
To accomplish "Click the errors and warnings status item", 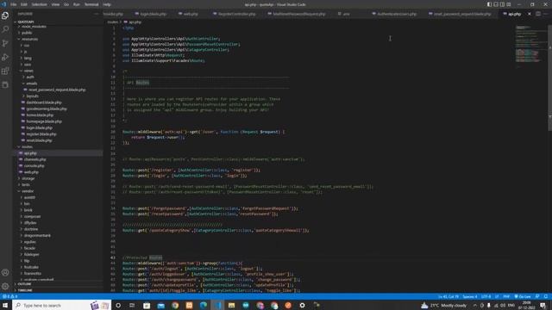I will coord(9,296).
